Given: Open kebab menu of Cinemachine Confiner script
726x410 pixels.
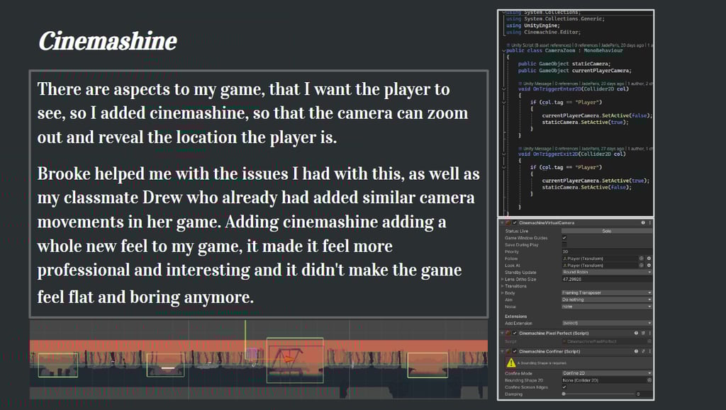Looking at the screenshot, I should pos(649,351).
